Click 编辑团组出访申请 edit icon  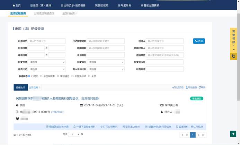pos(47,127)
